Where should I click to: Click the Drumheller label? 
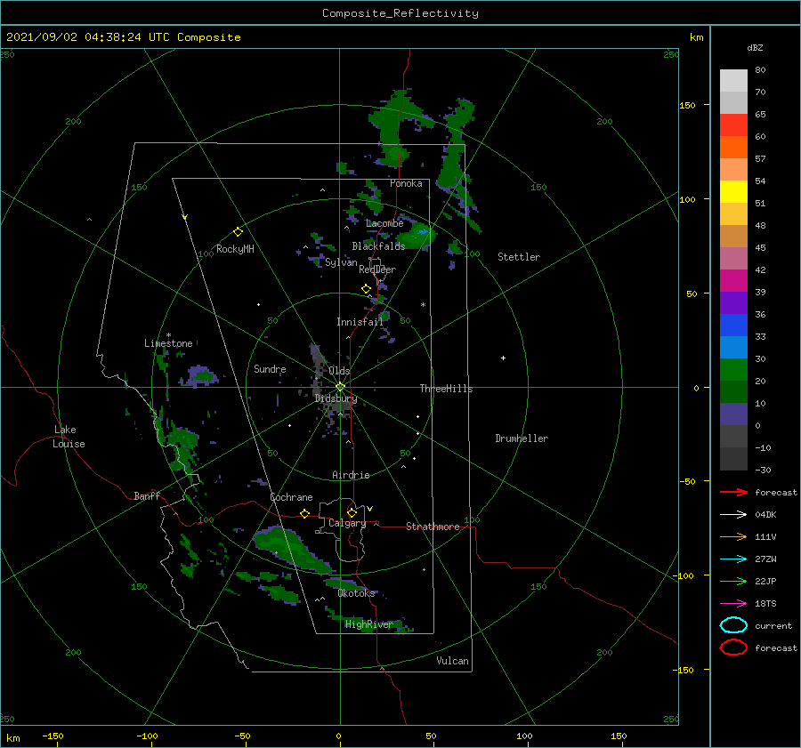(522, 438)
